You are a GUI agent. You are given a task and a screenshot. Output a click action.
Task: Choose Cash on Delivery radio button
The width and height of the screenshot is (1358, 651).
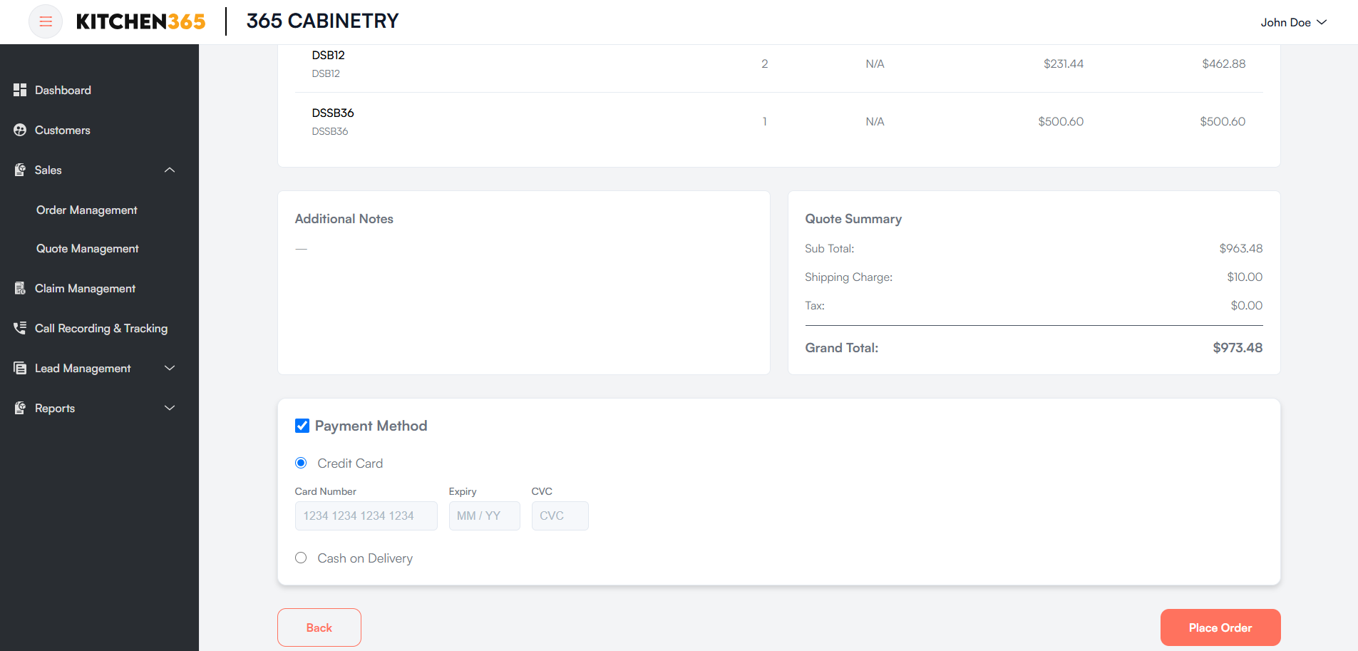pos(301,558)
